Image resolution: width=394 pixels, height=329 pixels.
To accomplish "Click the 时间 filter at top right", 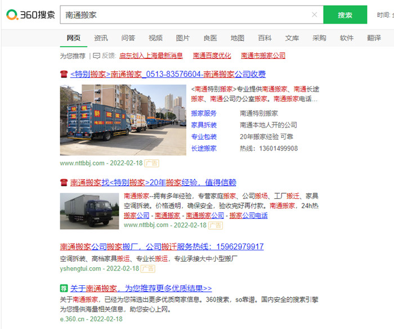I will [x=385, y=15].
